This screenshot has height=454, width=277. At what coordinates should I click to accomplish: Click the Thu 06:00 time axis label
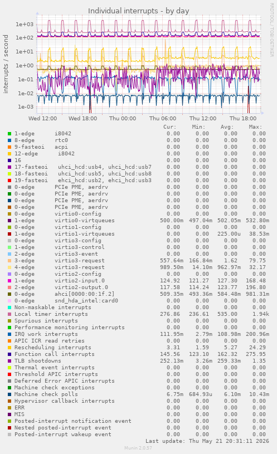(x=163, y=119)
